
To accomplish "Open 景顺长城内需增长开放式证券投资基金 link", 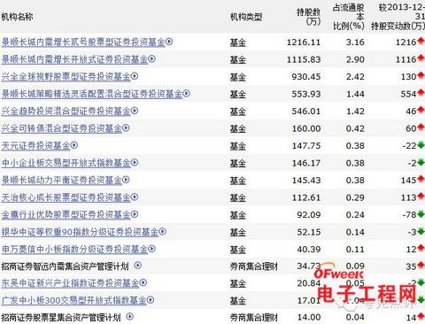I will pos(74,59).
